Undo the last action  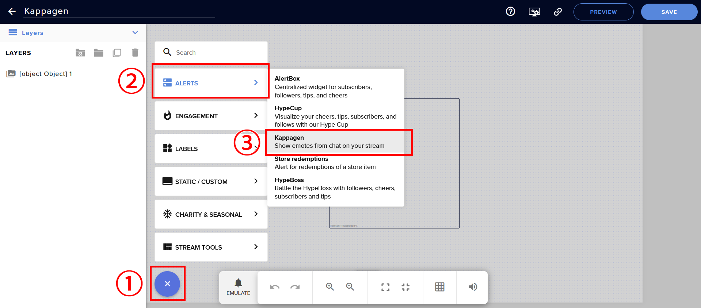tap(275, 287)
